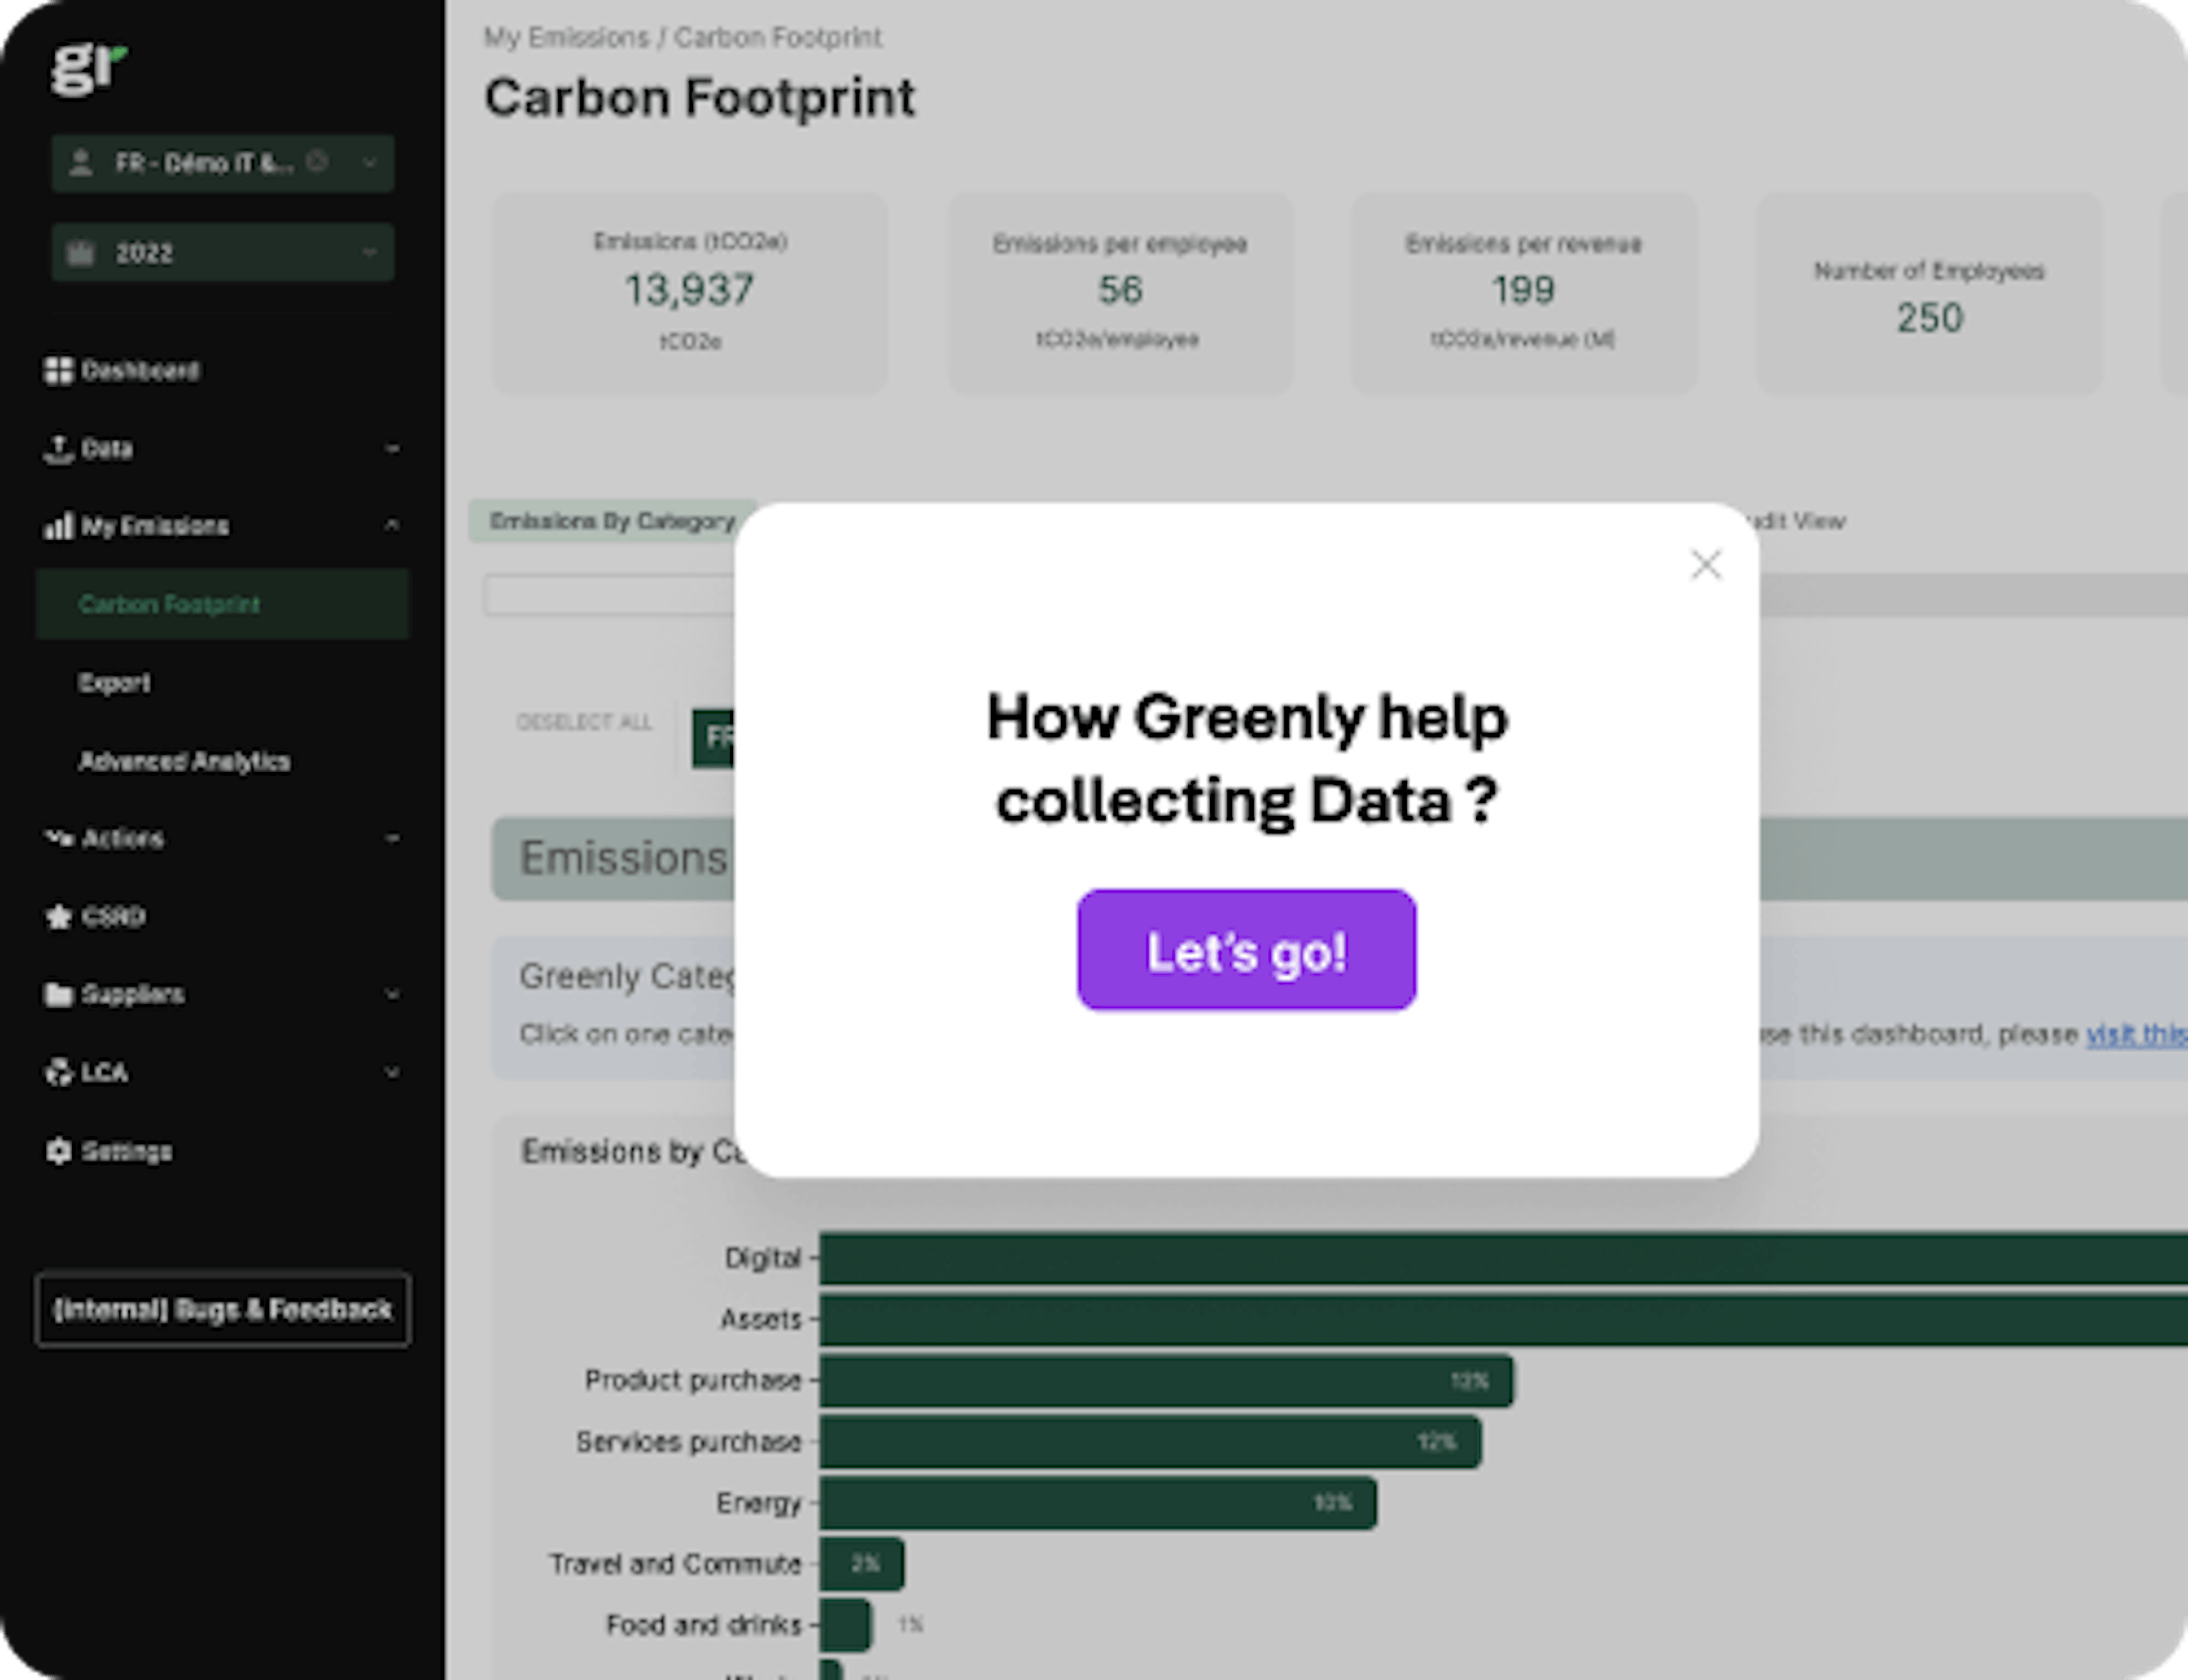Image resolution: width=2188 pixels, height=1680 pixels.
Task: Select the Emissions By Category tab
Action: click(611, 521)
